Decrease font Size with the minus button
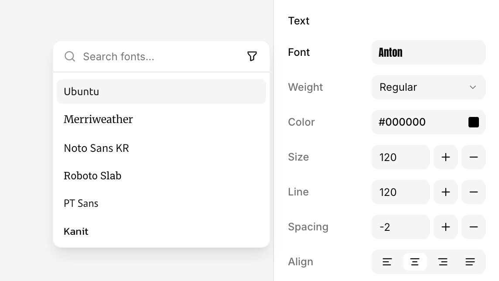Screen dimensions: 499x281 473,157
